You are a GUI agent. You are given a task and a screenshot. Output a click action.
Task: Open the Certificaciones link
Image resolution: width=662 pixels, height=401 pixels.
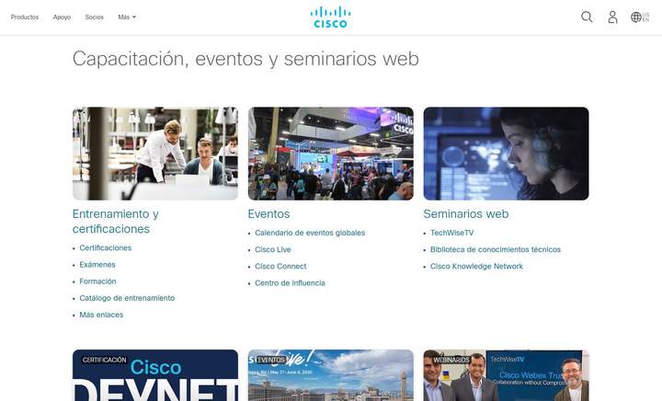click(x=105, y=248)
